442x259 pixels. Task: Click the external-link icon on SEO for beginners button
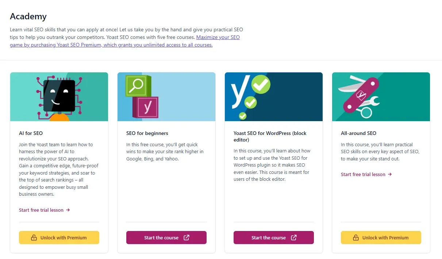pos(187,238)
